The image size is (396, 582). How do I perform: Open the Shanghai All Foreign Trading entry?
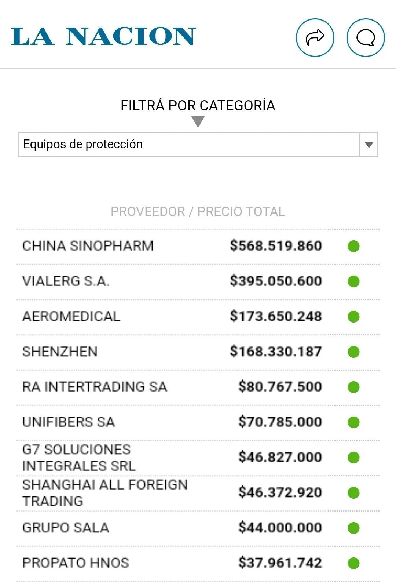tap(104, 493)
